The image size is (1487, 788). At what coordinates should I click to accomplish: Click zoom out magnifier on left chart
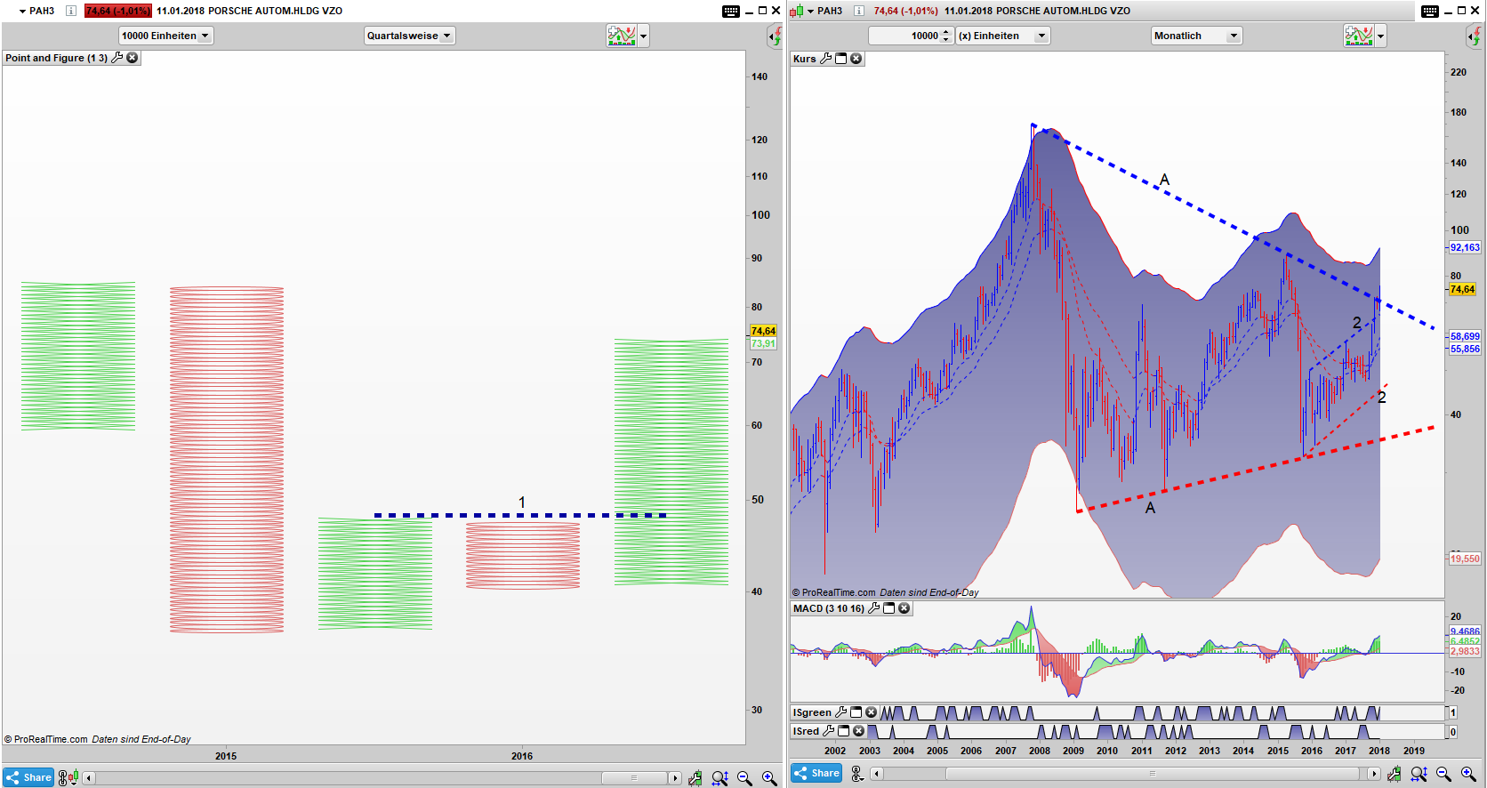point(744,778)
